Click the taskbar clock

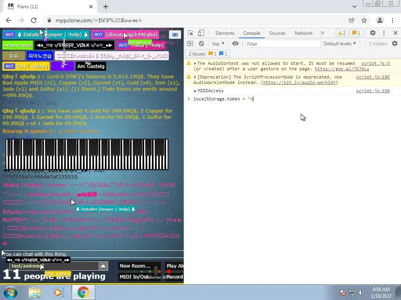coord(381,293)
